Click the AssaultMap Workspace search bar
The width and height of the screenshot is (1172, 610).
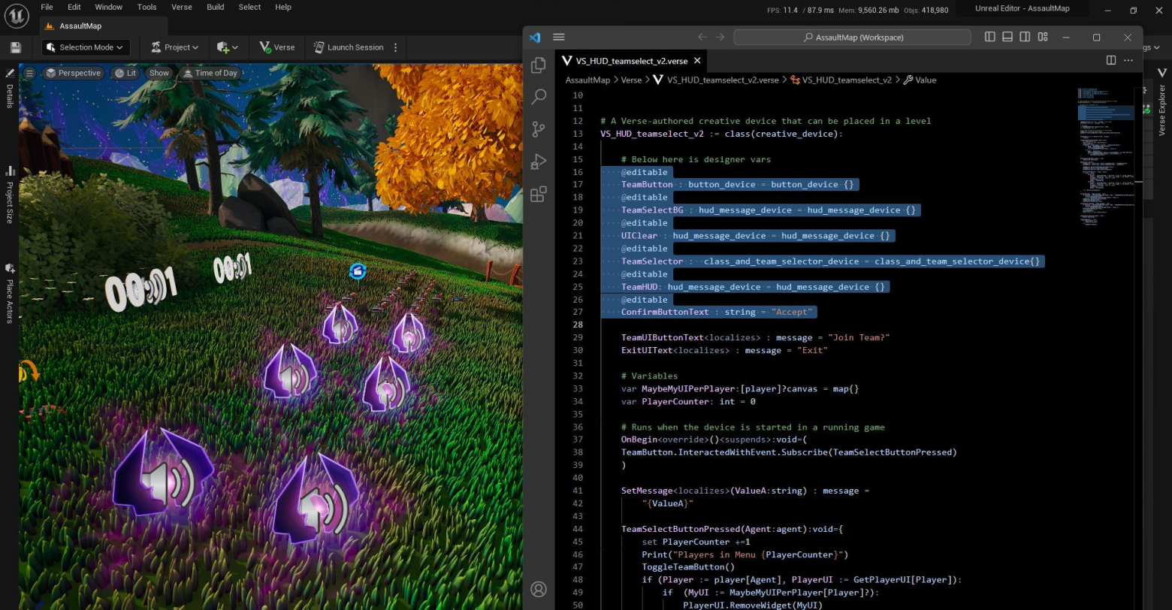point(851,37)
